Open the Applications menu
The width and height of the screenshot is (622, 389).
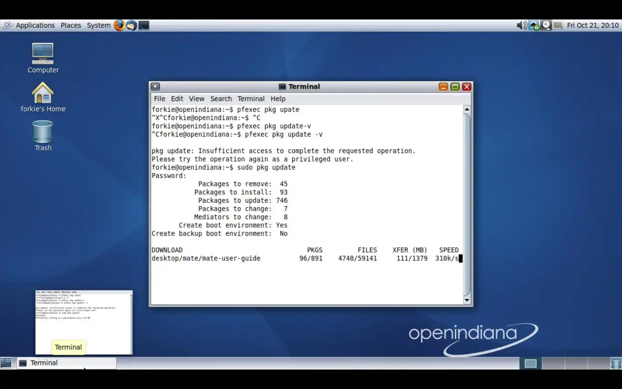point(35,25)
